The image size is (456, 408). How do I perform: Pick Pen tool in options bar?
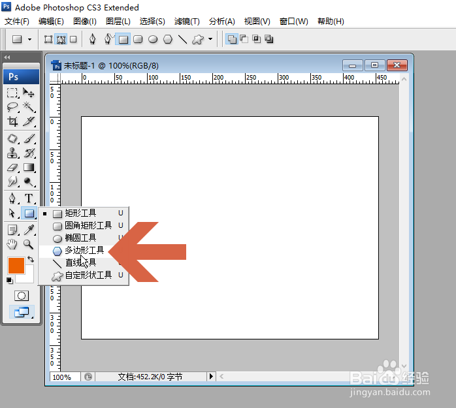(x=93, y=39)
